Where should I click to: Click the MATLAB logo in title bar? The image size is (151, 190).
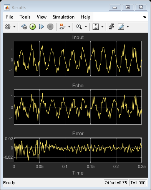coord(7,8)
